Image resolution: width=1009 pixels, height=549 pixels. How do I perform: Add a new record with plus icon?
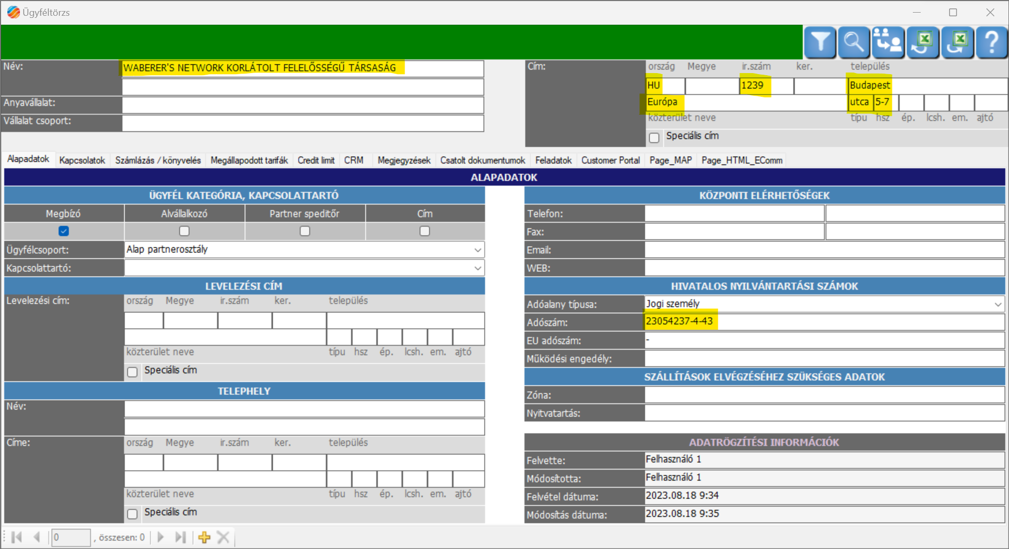204,537
